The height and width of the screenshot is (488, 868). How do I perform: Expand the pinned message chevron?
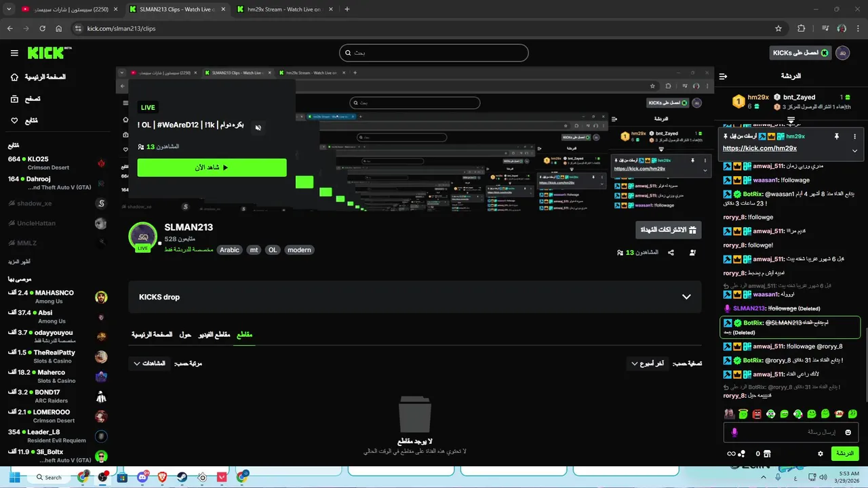(x=854, y=150)
